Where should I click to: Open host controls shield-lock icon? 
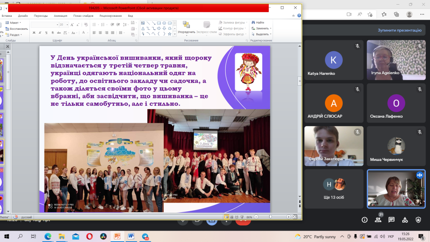coord(418,220)
